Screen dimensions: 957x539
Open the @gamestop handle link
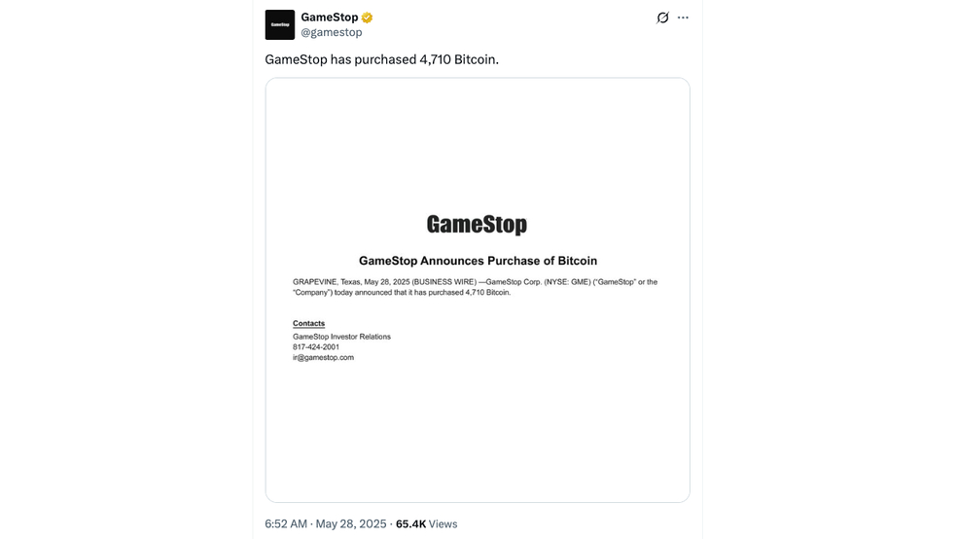click(x=332, y=32)
